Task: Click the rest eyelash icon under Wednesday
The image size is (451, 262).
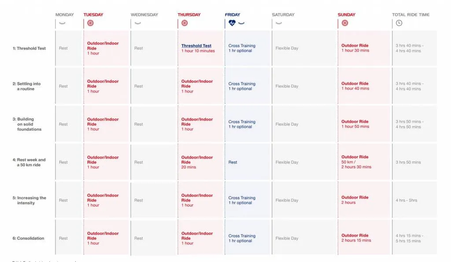Action: point(137,23)
